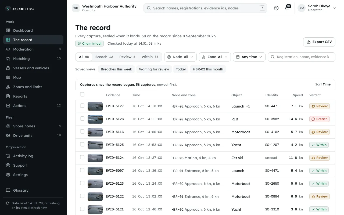
Task: Open Settings gear icon in sidebar
Action: pyautogui.click(x=8, y=175)
